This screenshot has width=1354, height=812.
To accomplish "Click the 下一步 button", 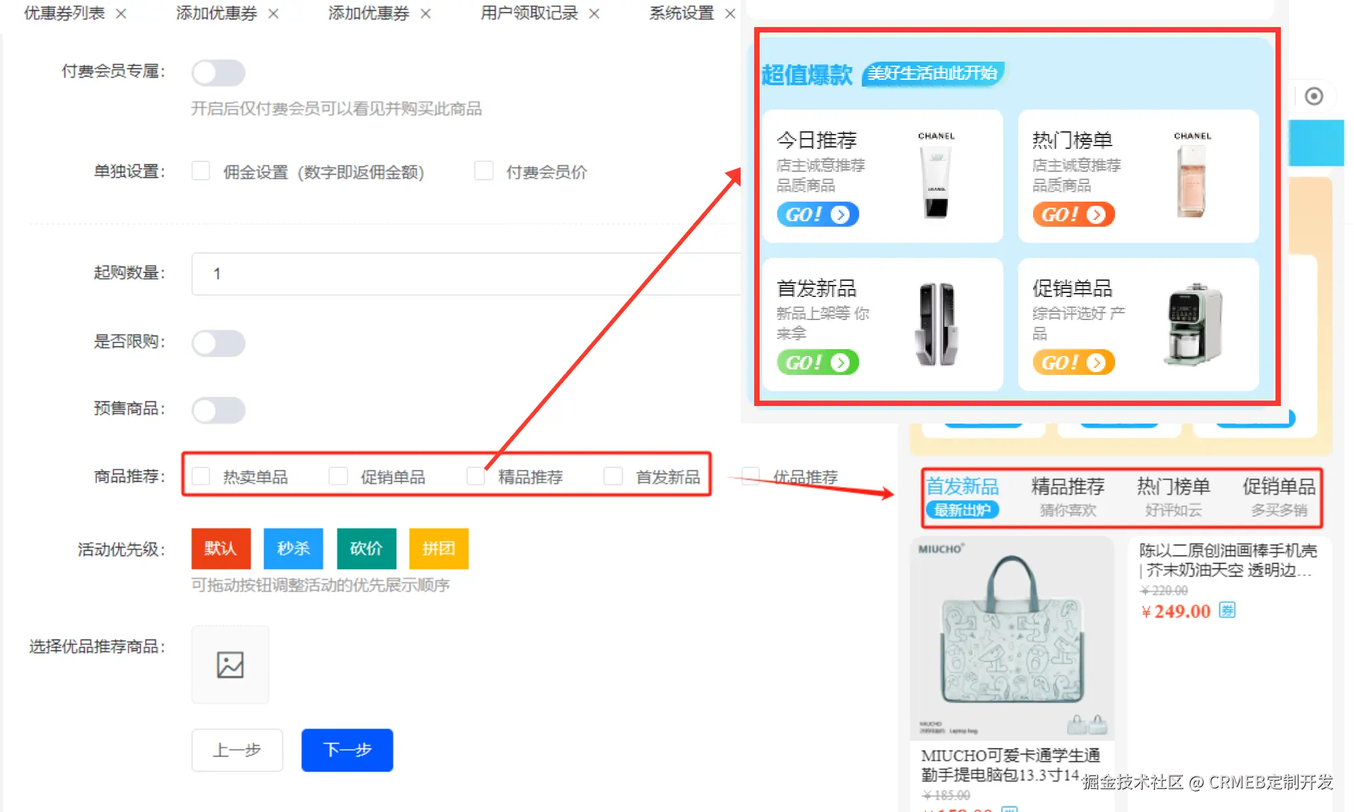I will click(347, 750).
